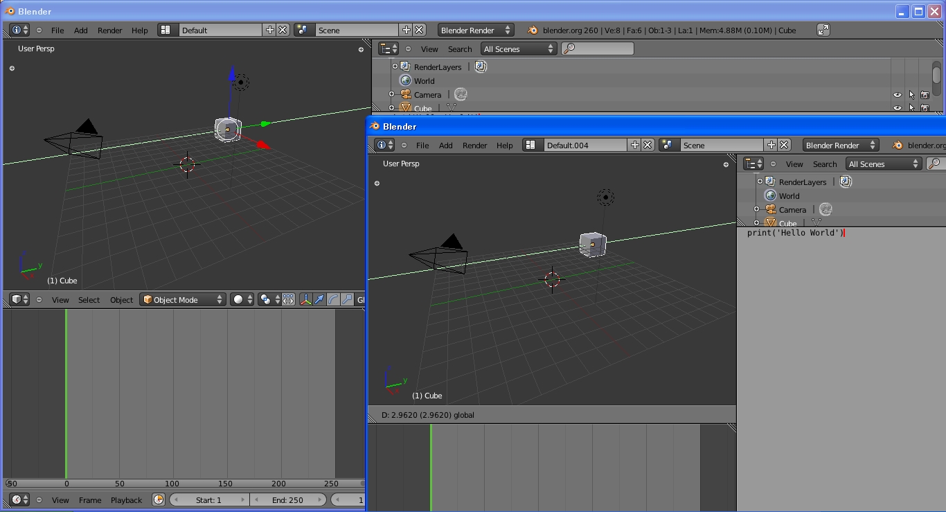Screen dimensions: 946x512
Task: Open the Blender Render engine dropdown
Action: click(x=475, y=30)
